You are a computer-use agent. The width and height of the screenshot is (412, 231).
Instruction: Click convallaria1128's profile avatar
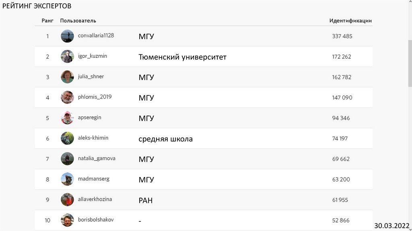[x=67, y=36]
